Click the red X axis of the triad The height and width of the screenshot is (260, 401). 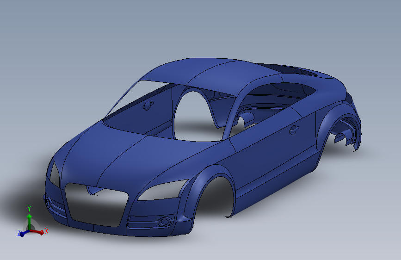38,232
